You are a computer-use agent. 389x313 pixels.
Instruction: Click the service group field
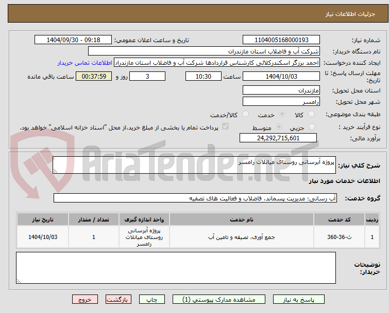[195, 198]
